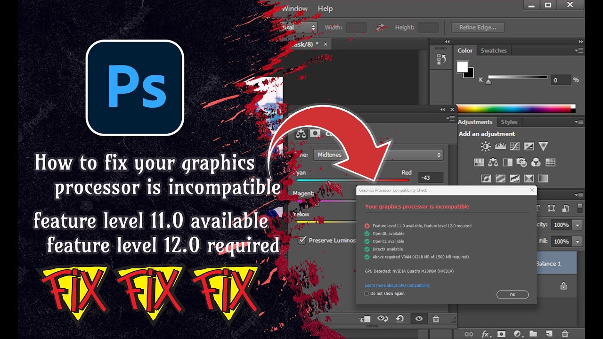The height and width of the screenshot is (339, 603).
Task: Add an Invert adjustment
Action: pos(486,178)
